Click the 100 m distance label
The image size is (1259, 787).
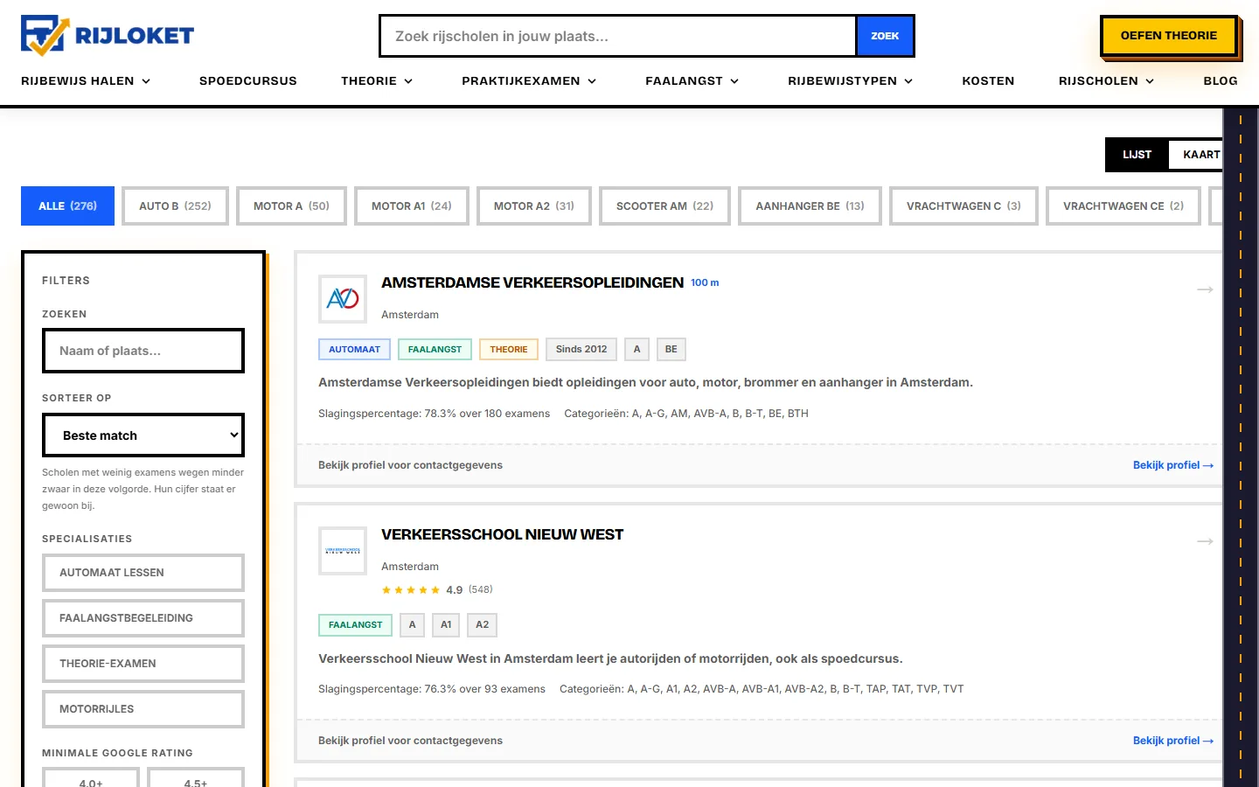point(705,282)
